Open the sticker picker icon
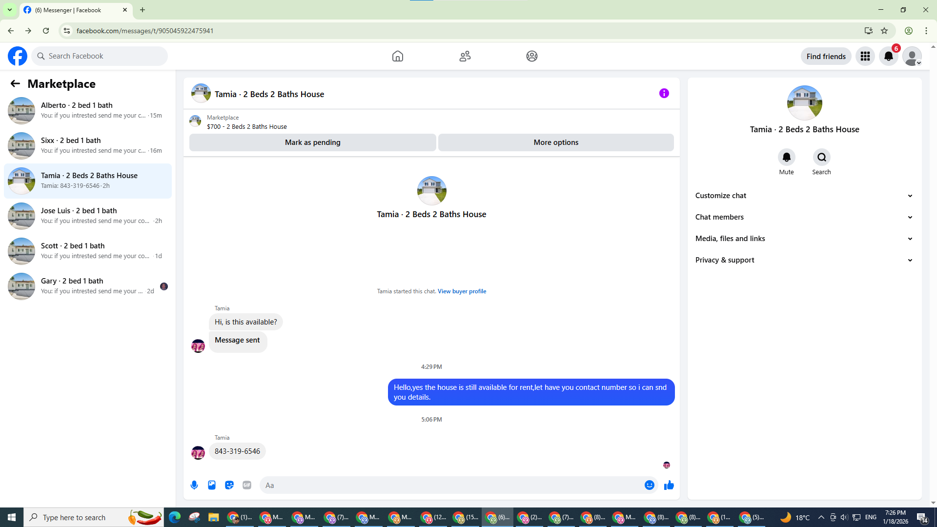This screenshot has height=527, width=937. (229, 485)
